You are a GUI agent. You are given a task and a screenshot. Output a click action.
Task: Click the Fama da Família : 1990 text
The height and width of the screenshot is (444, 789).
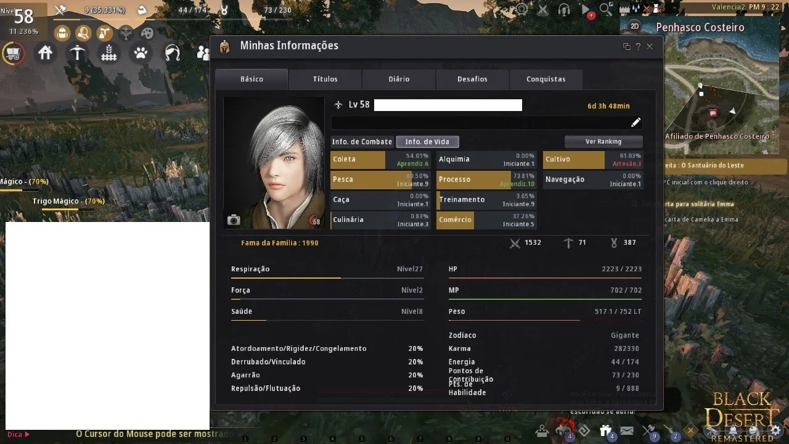(x=280, y=243)
